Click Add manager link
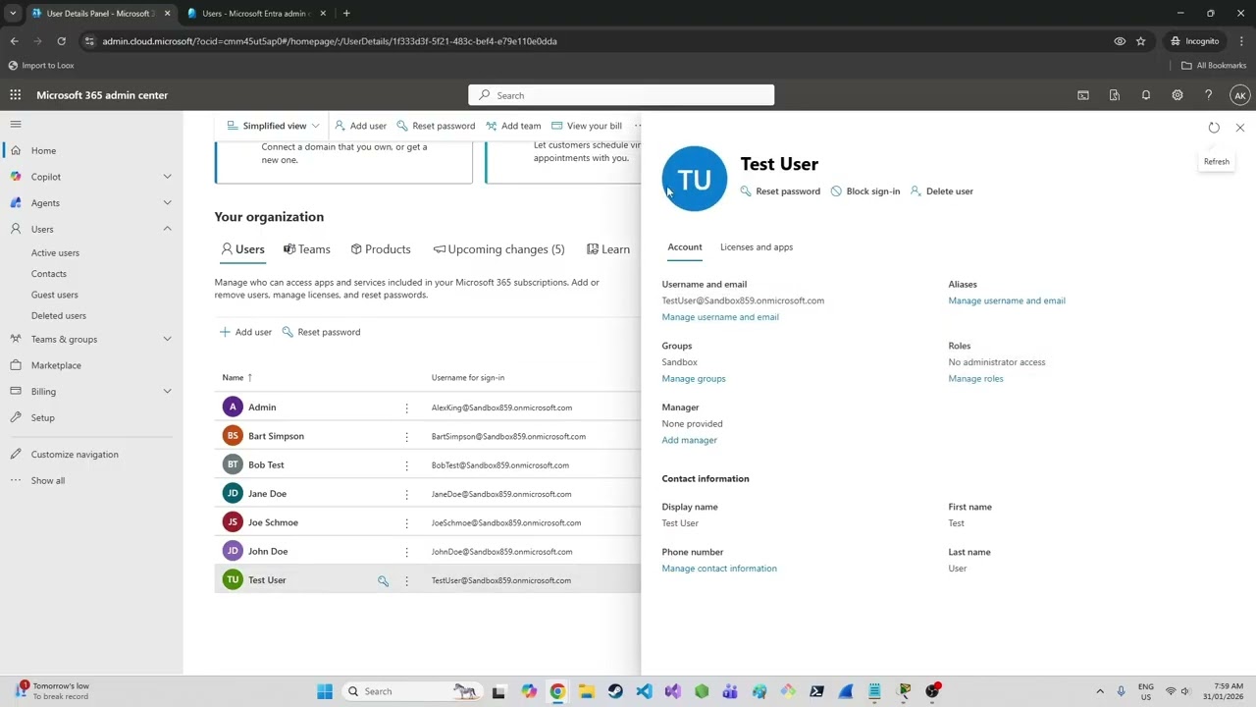This screenshot has width=1256, height=707. [x=690, y=440]
